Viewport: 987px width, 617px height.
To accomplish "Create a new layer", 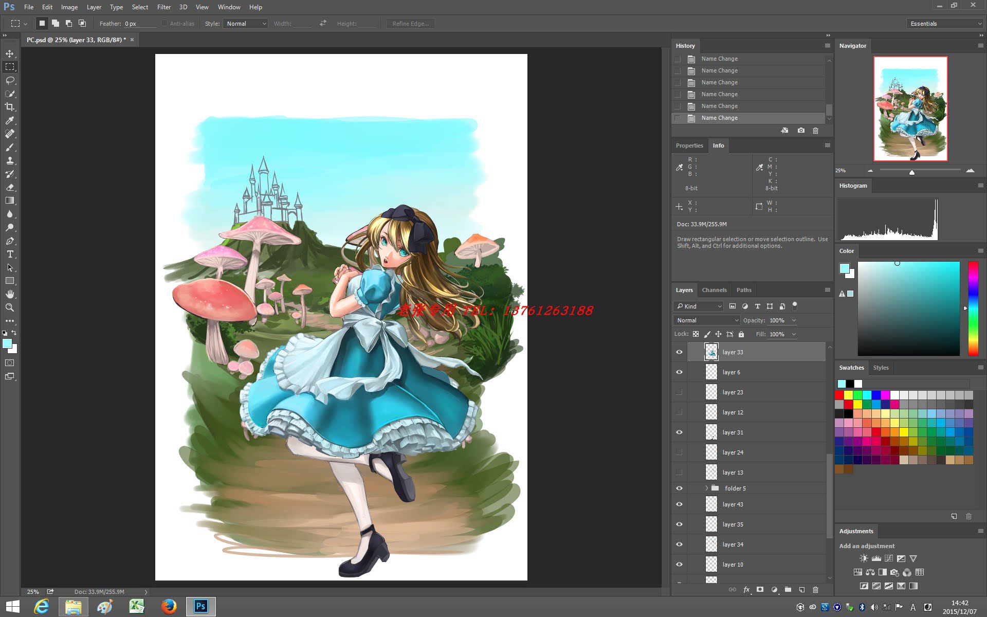I will point(801,590).
